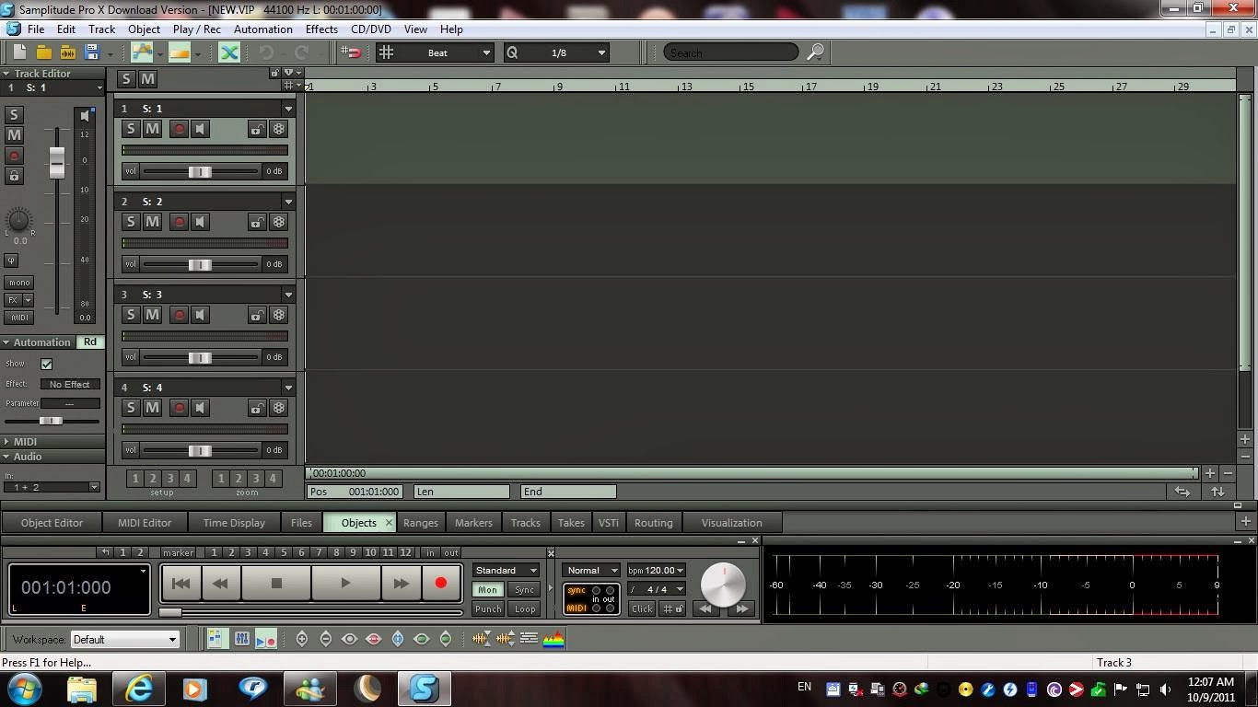Open the search magnifier icon

click(x=815, y=52)
